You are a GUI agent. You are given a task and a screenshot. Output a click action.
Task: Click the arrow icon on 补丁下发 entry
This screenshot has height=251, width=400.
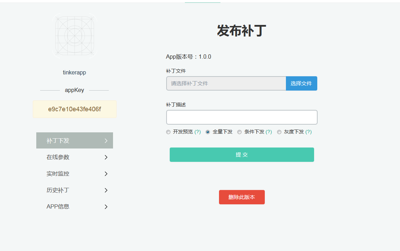[x=106, y=140]
